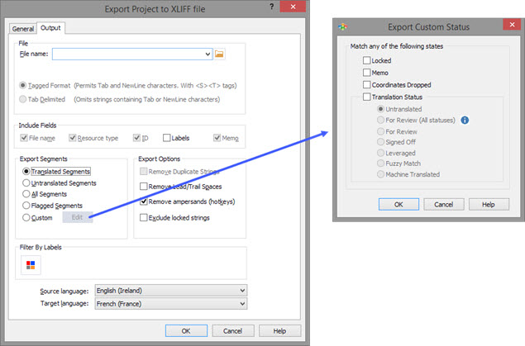Image resolution: width=525 pixels, height=346 pixels.
Task: Select the plain For Review radio button
Action: 380,131
